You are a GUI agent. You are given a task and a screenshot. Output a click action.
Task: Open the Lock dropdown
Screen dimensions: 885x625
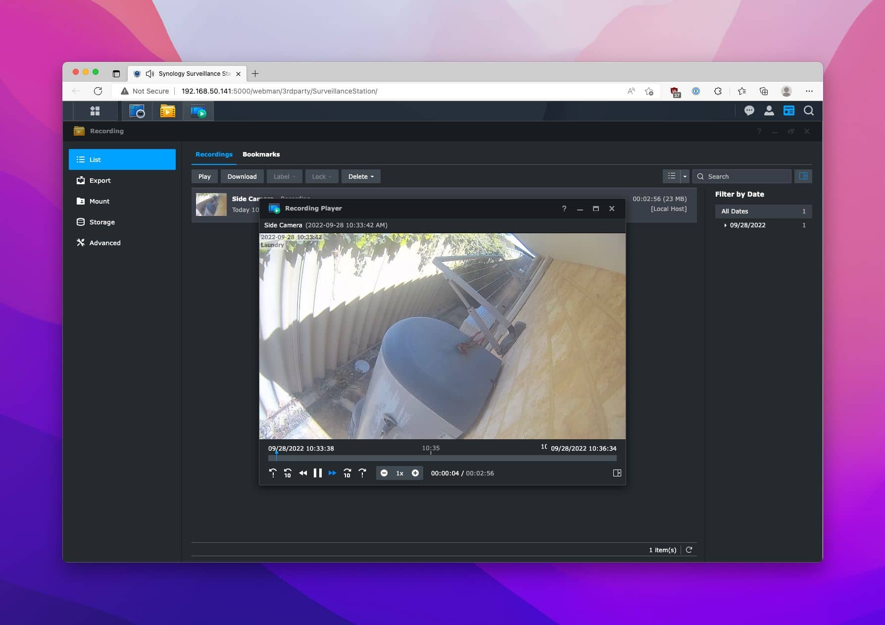click(x=322, y=176)
